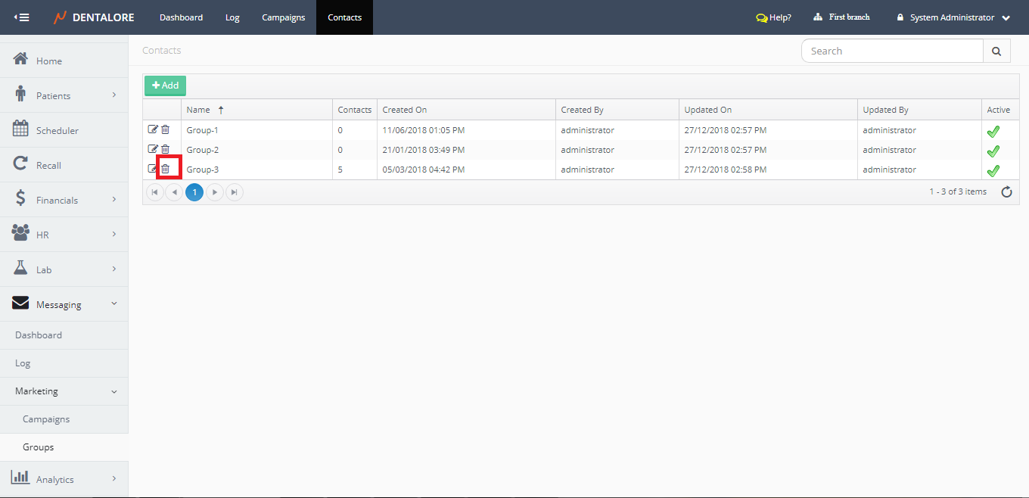Toggle Active status of Group-2
1029x498 pixels.
[993, 151]
